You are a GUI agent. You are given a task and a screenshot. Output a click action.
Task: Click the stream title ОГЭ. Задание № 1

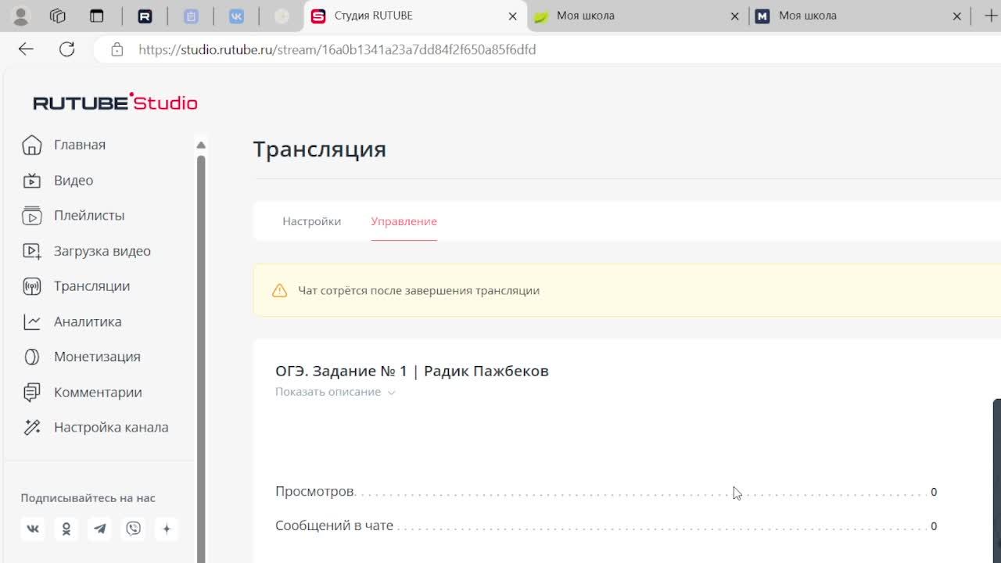(412, 371)
